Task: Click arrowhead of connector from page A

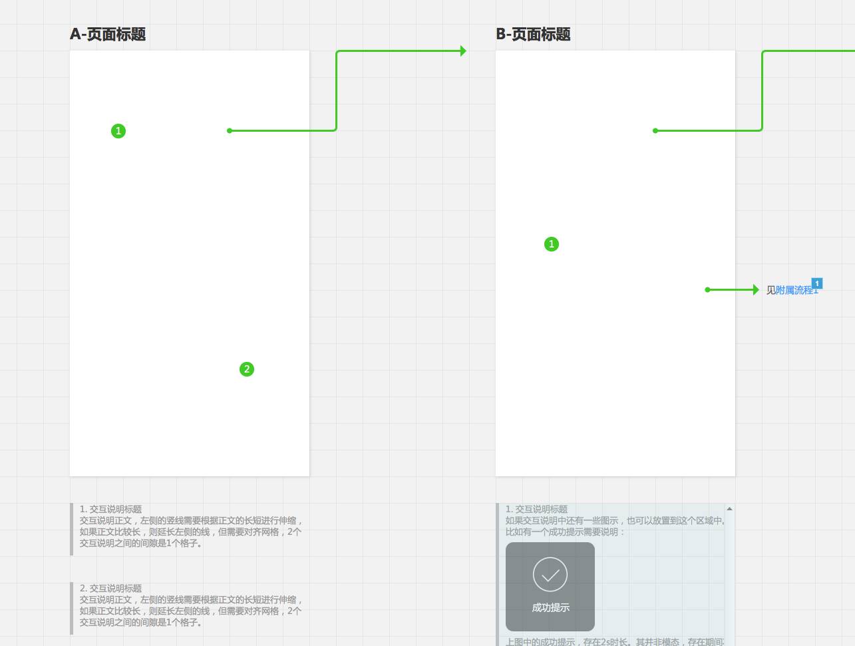Action: coord(463,51)
